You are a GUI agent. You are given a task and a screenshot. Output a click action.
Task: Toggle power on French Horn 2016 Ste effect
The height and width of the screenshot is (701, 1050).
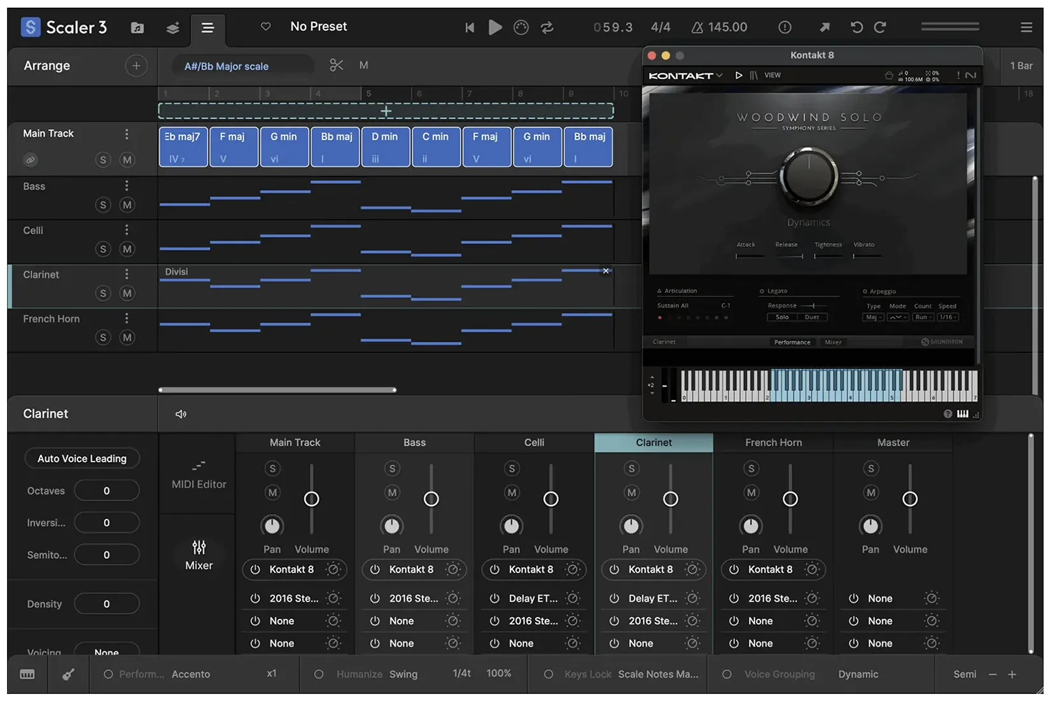[x=734, y=598]
